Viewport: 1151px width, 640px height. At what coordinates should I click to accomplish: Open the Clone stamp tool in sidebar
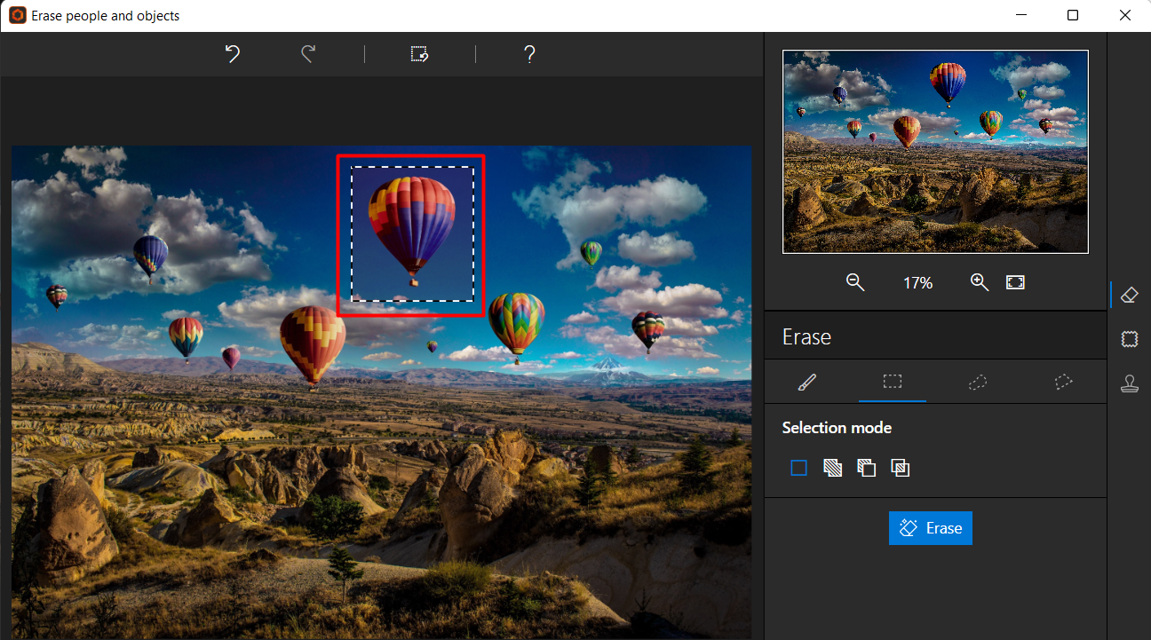pos(1130,383)
